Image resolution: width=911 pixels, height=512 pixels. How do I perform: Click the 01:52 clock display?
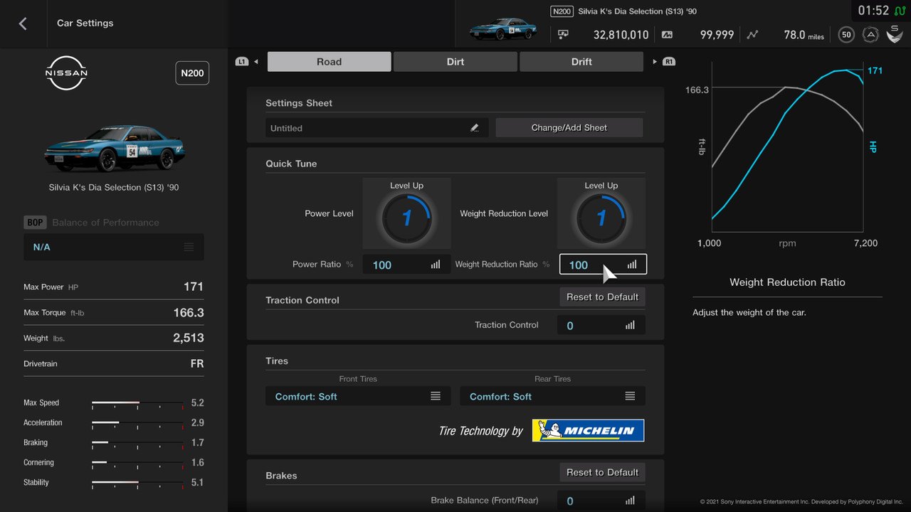873,11
